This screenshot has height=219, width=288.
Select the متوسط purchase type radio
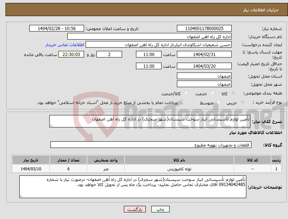point(219,102)
